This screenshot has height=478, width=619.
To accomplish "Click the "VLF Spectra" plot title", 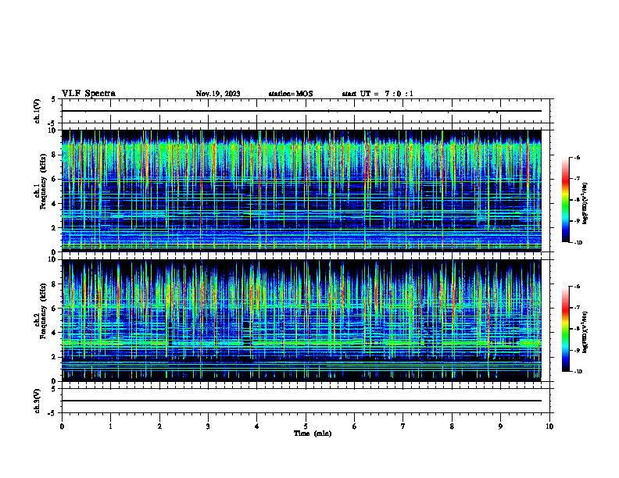I will tap(88, 94).
